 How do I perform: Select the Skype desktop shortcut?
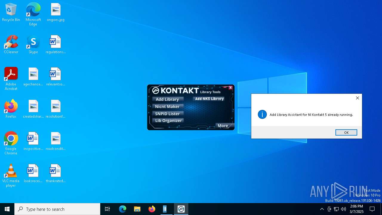pos(33,45)
